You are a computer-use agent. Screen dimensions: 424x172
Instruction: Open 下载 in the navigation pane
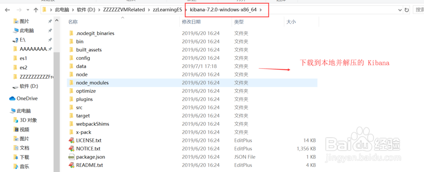tap(25, 157)
